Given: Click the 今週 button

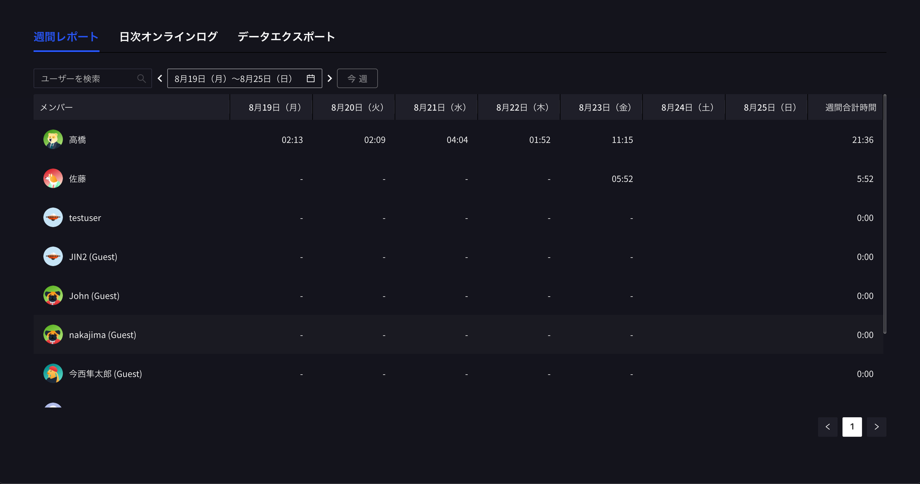Looking at the screenshot, I should pyautogui.click(x=357, y=78).
